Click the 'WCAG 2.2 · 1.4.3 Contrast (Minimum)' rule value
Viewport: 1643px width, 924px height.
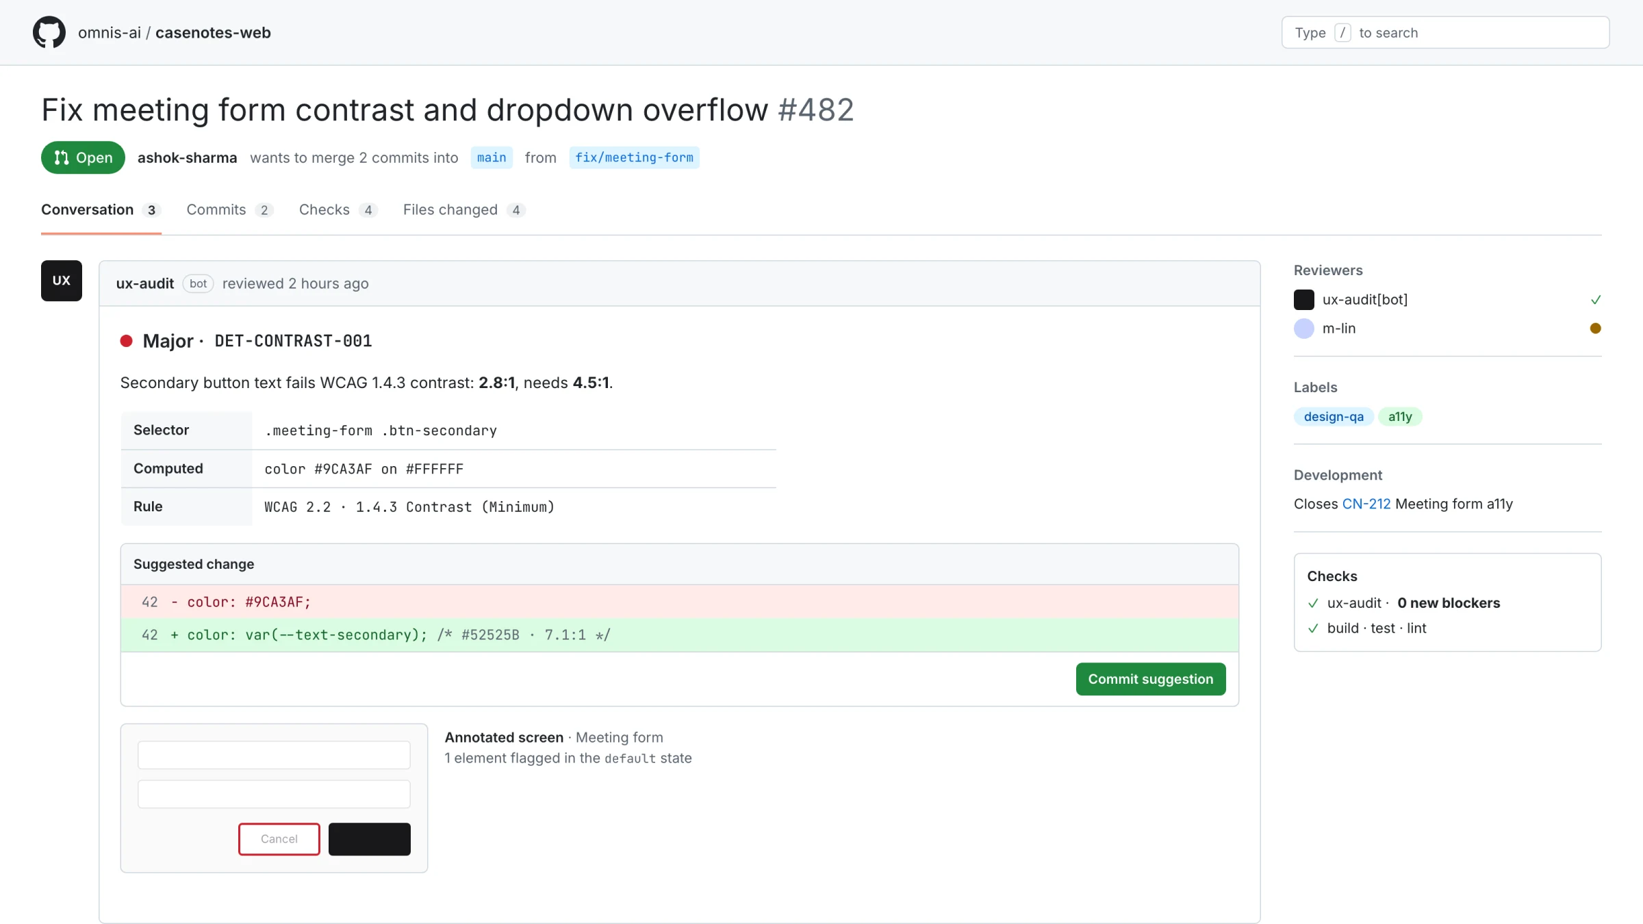point(409,507)
